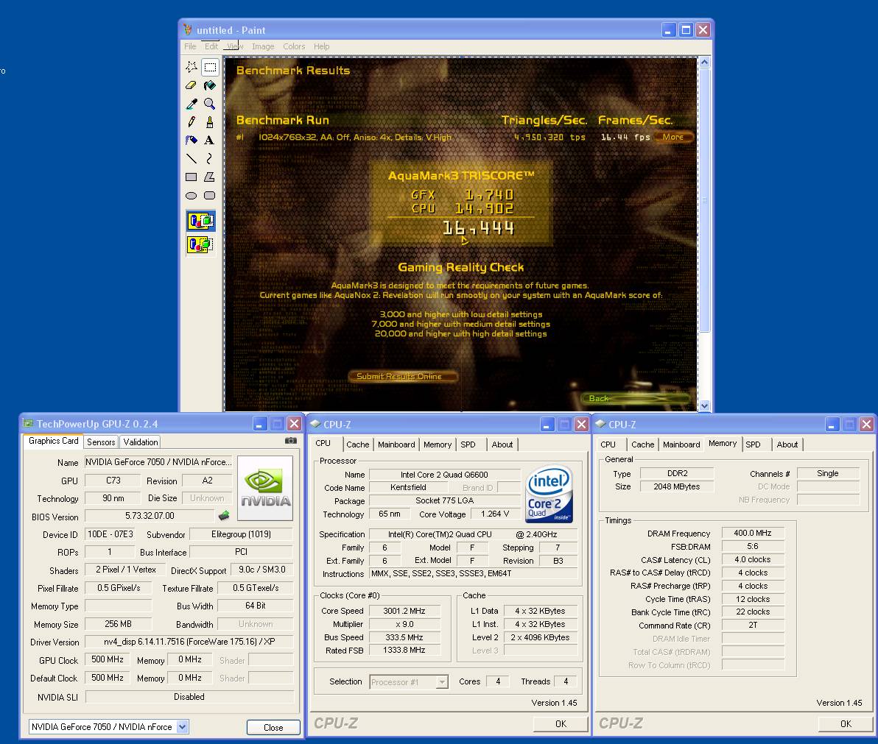This screenshot has height=744, width=878.
Task: Choose the Fill With Color bucket tool
Action: (x=210, y=85)
